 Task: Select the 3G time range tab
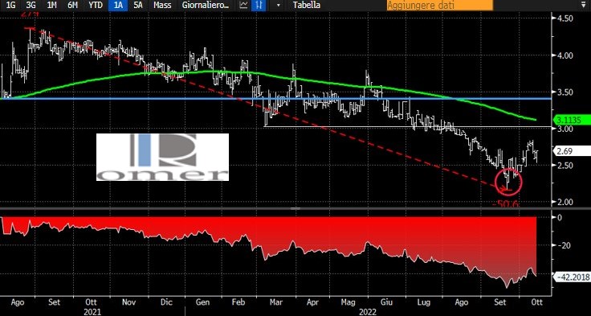coord(31,6)
